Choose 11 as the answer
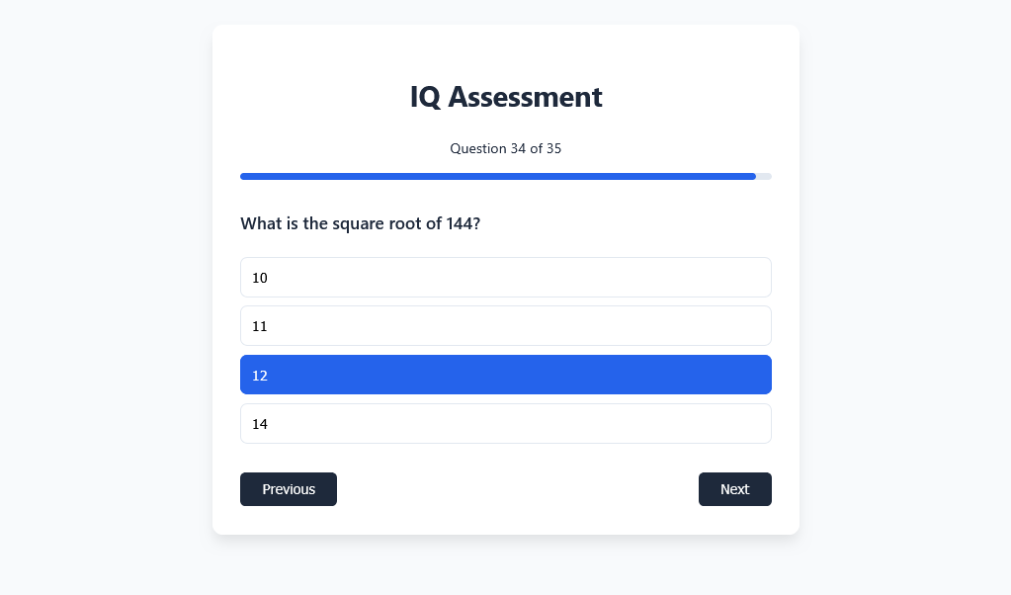1011x595 pixels. pyautogui.click(x=505, y=326)
